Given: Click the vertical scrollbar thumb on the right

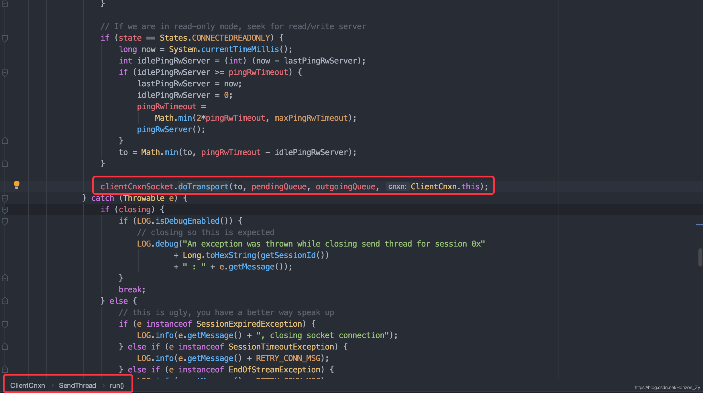Looking at the screenshot, I should 700,257.
